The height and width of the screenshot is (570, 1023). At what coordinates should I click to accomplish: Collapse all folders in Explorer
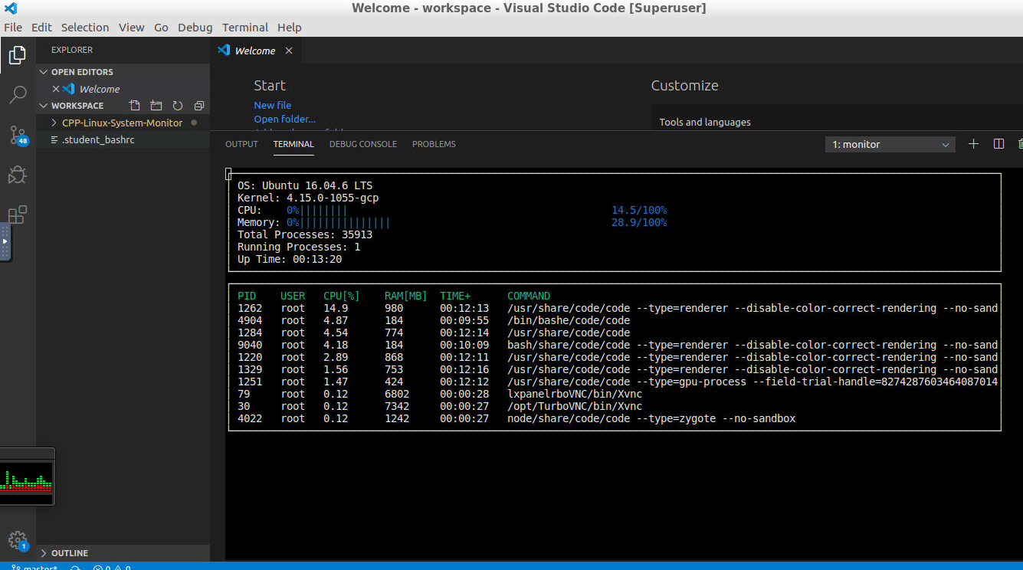[199, 106]
